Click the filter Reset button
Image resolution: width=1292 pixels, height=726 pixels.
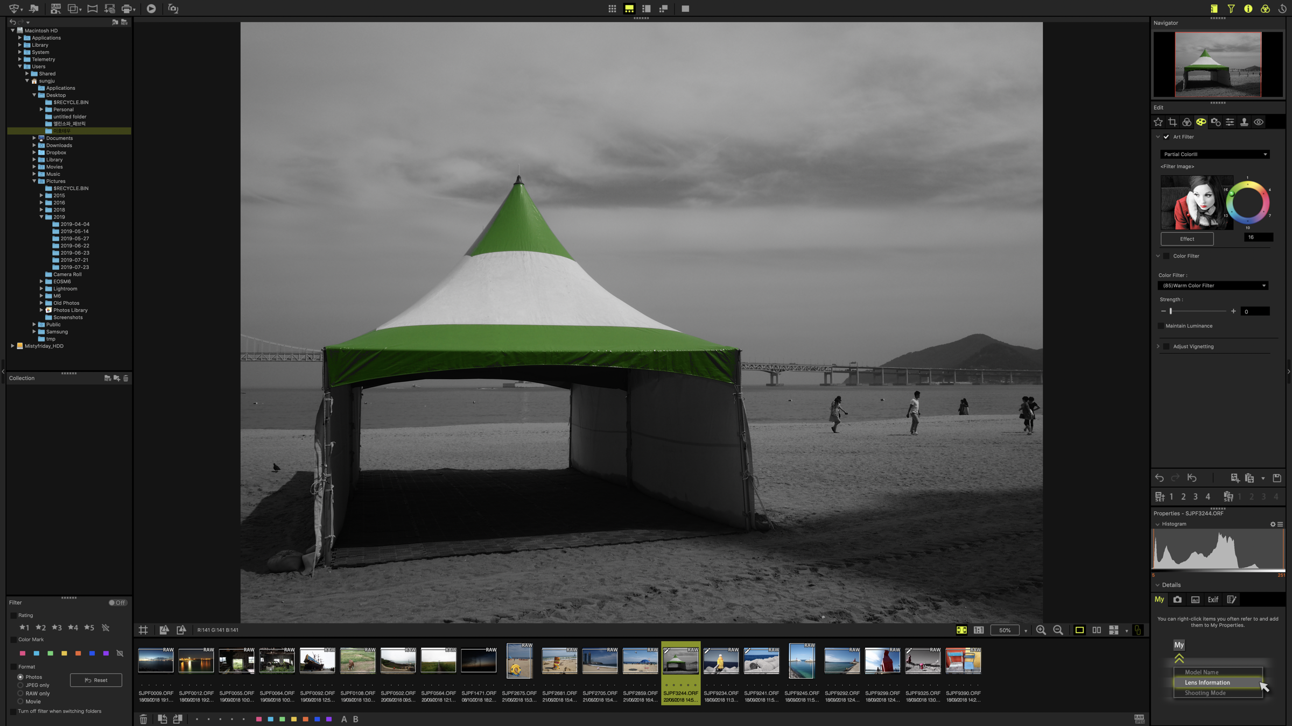(x=96, y=680)
